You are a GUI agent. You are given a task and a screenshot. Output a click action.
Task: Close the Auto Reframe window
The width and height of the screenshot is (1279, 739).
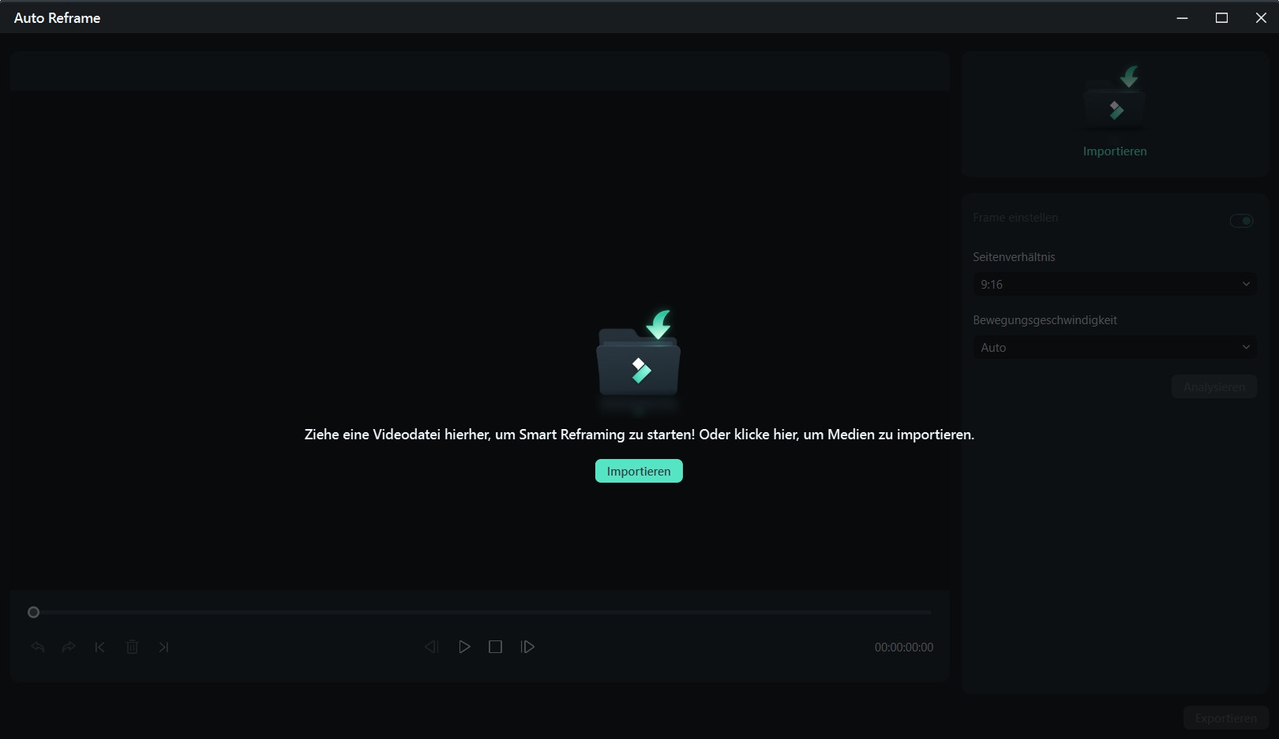(1261, 17)
